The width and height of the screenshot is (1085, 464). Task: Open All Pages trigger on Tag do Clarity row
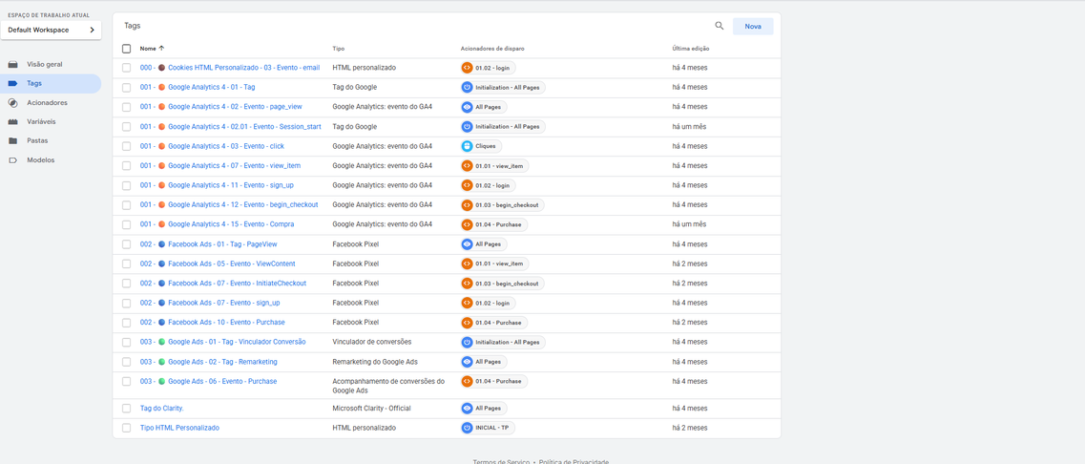pos(484,409)
